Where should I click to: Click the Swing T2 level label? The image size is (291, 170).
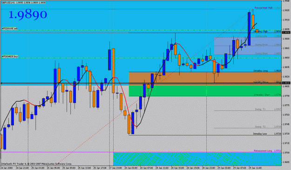(260, 127)
